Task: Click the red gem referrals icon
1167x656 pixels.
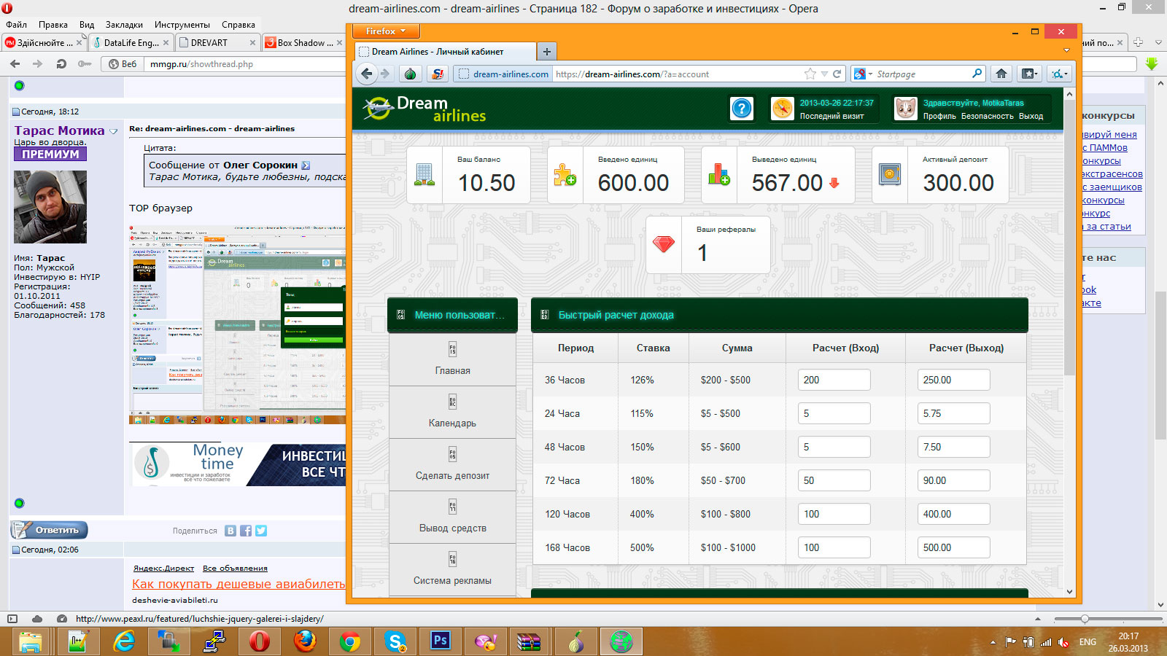Action: point(664,244)
